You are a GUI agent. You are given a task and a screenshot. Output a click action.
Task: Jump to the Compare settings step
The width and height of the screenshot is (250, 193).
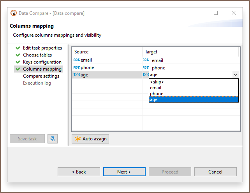[41, 76]
